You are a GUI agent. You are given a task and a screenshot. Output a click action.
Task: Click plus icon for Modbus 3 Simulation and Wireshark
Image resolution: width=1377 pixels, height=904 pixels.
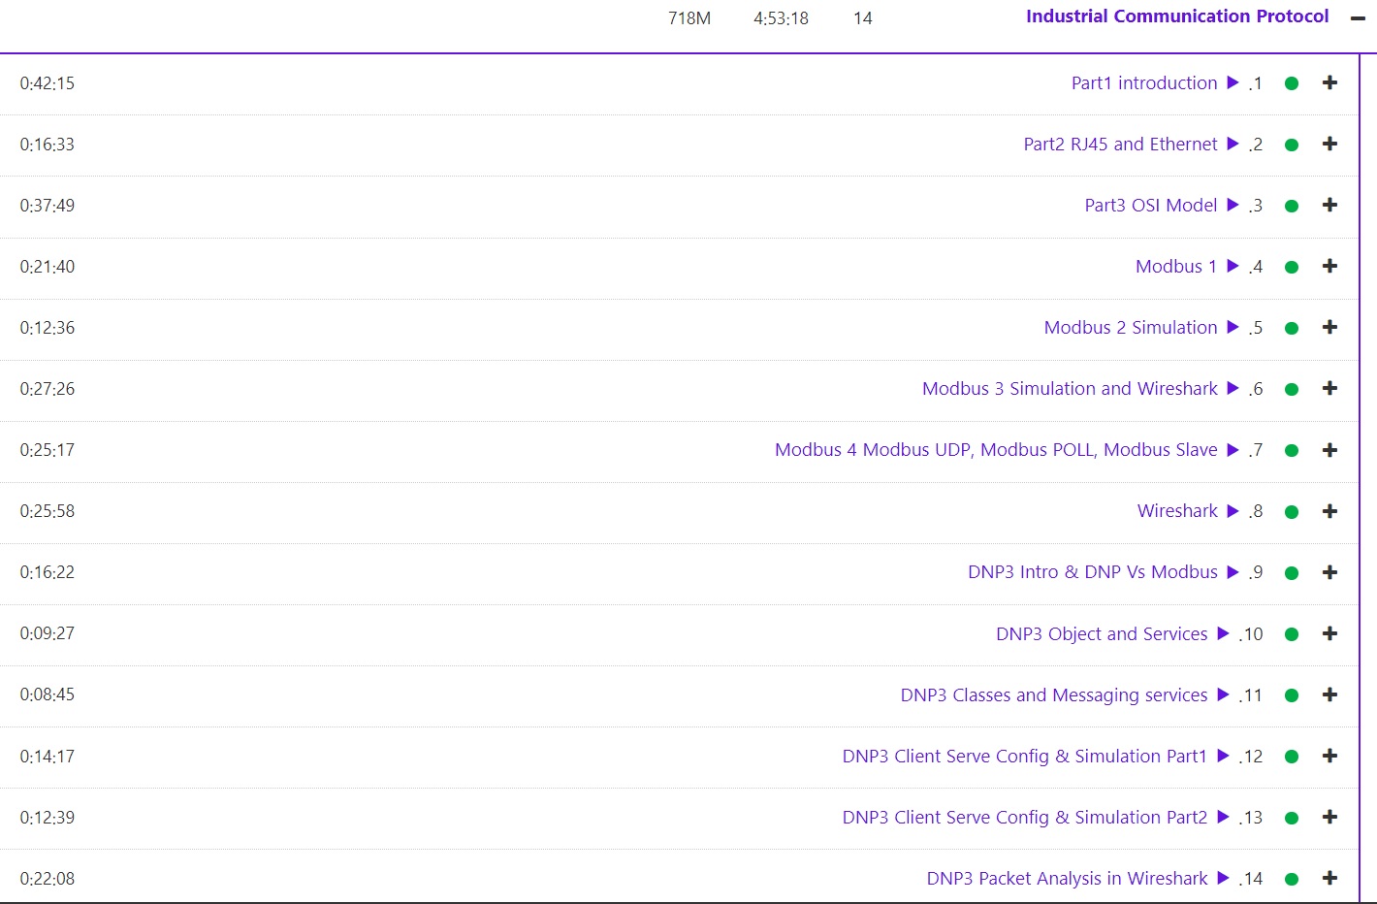(x=1329, y=389)
